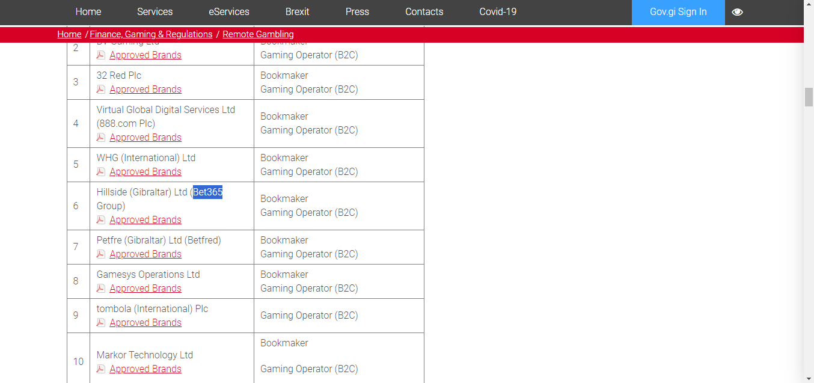Click Gaming Operator (B2C) in WHG row
The image size is (814, 383).
point(309,171)
